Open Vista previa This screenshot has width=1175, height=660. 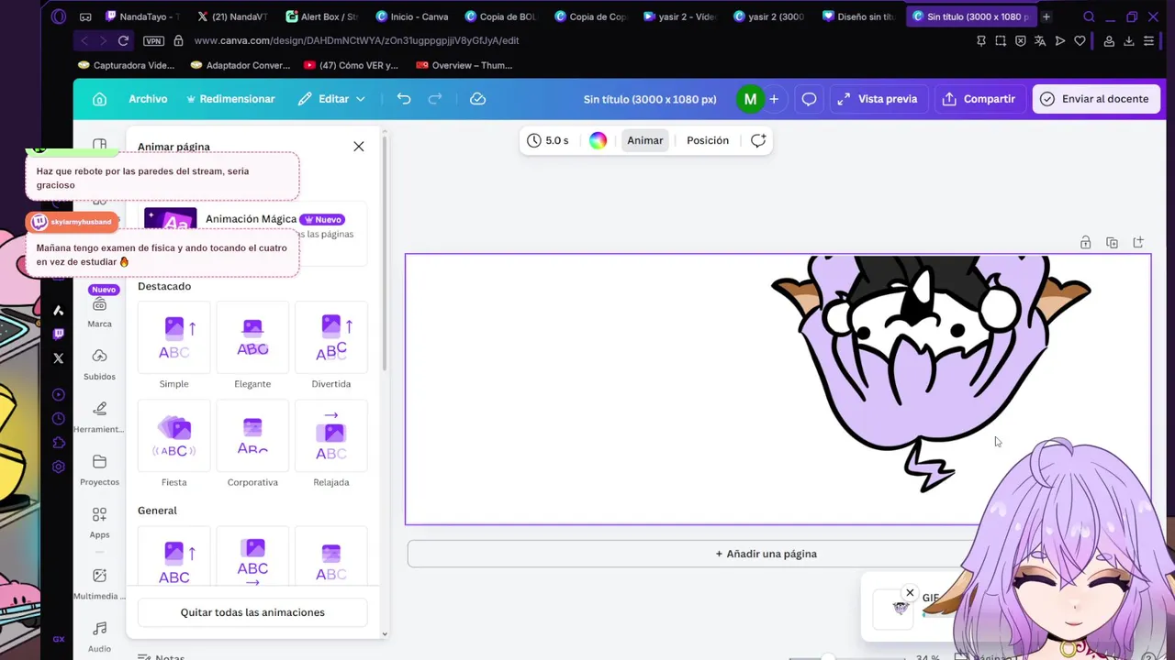pos(877,99)
